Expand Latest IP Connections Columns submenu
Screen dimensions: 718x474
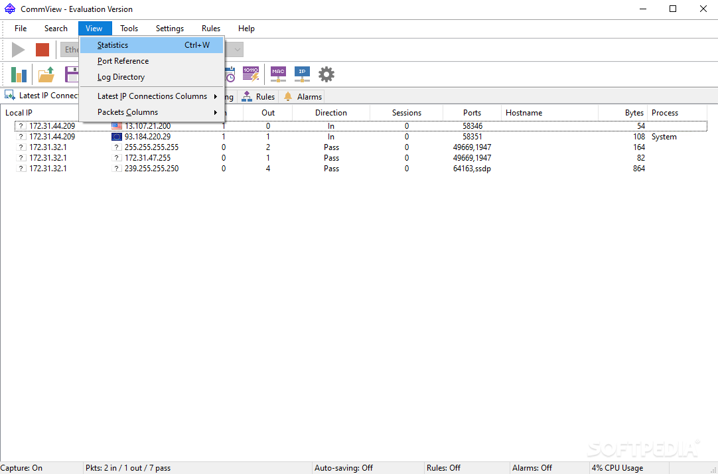click(151, 96)
